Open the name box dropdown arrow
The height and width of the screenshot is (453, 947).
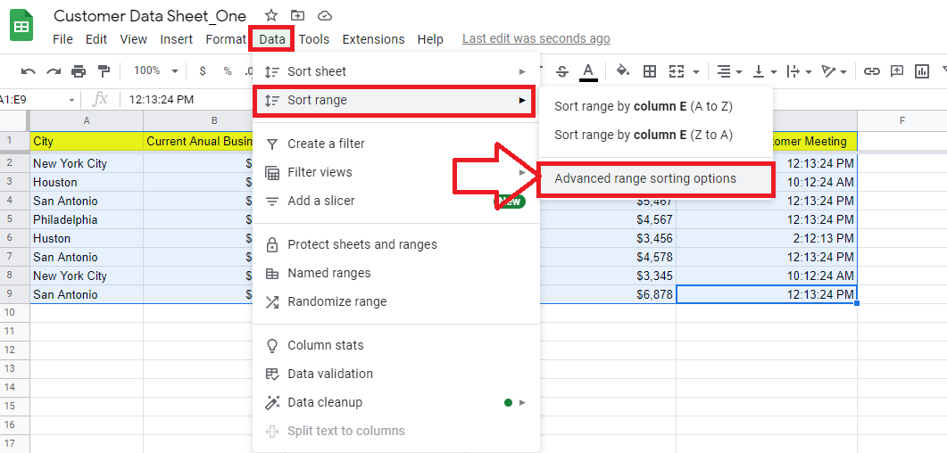point(71,100)
